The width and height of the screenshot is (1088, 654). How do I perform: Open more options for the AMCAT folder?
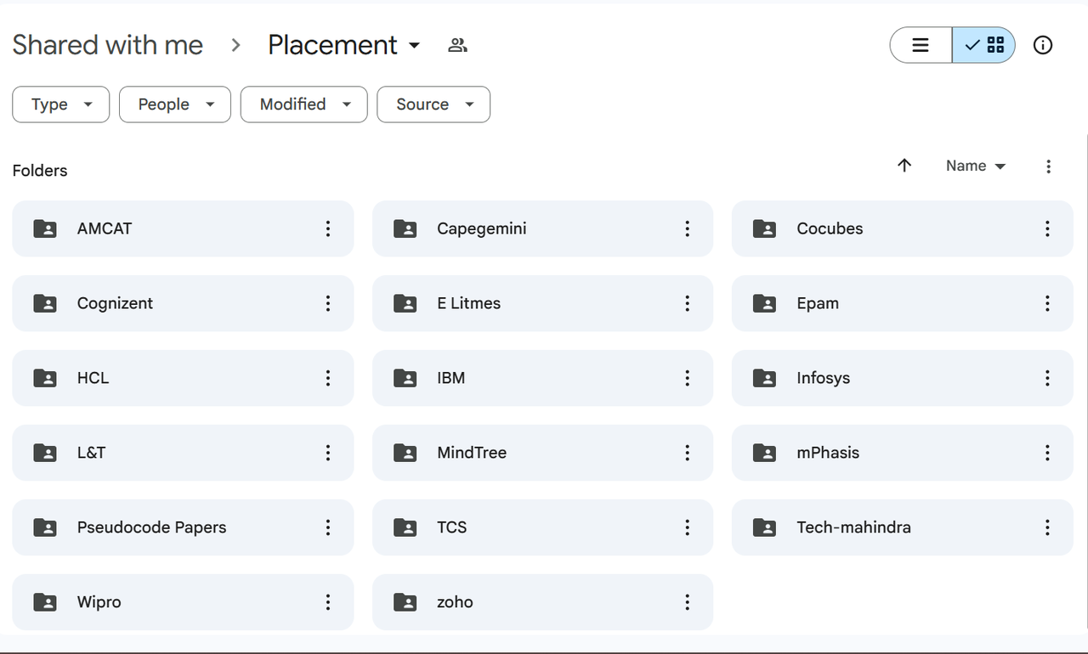(x=328, y=228)
